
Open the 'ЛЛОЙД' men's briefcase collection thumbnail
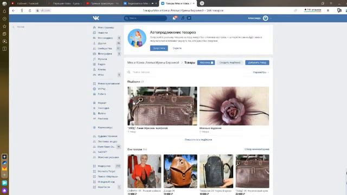click(162, 106)
